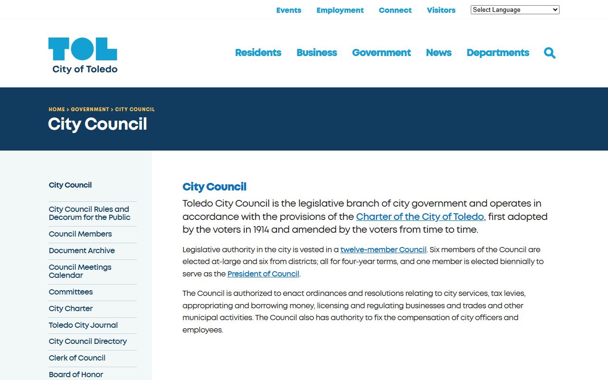Follow the Charter of the City of Toledo link
This screenshot has width=608, height=380.
click(420, 217)
